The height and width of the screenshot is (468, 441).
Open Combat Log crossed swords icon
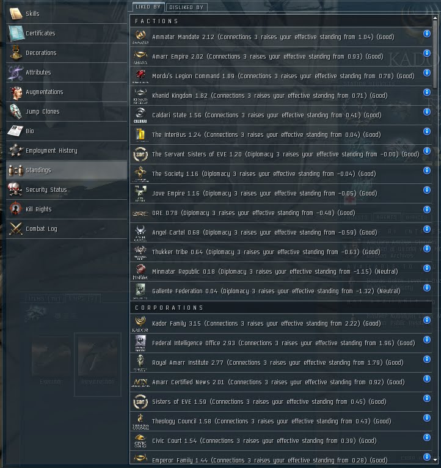(x=16, y=229)
